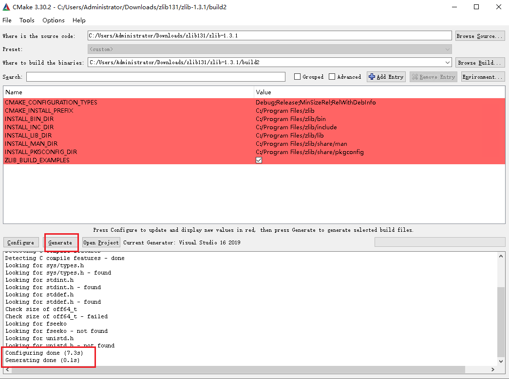Click the progress bar beside Current Generator

440,242
